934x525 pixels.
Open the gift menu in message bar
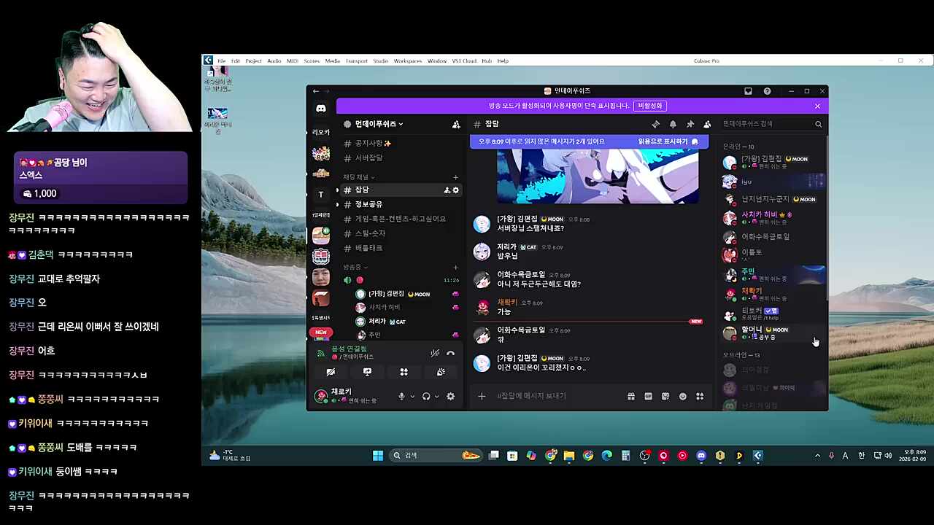pos(630,396)
